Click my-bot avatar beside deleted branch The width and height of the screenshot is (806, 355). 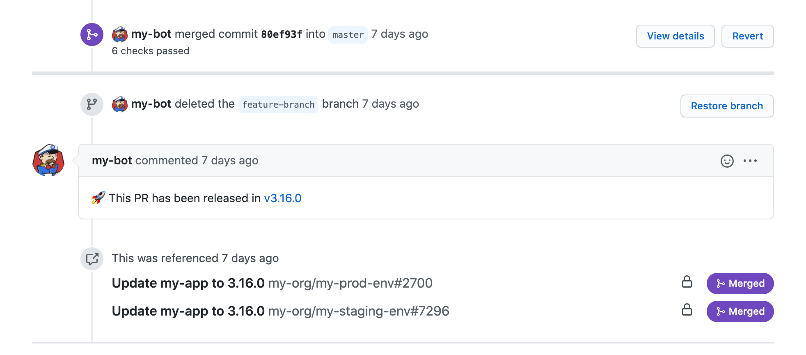click(x=120, y=104)
